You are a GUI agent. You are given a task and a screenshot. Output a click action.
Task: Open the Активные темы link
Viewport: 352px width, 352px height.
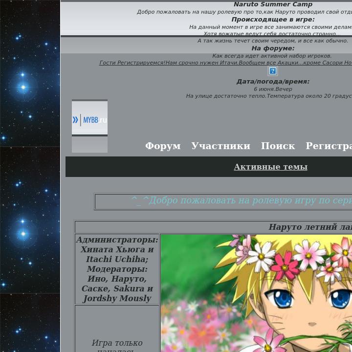[270, 167]
